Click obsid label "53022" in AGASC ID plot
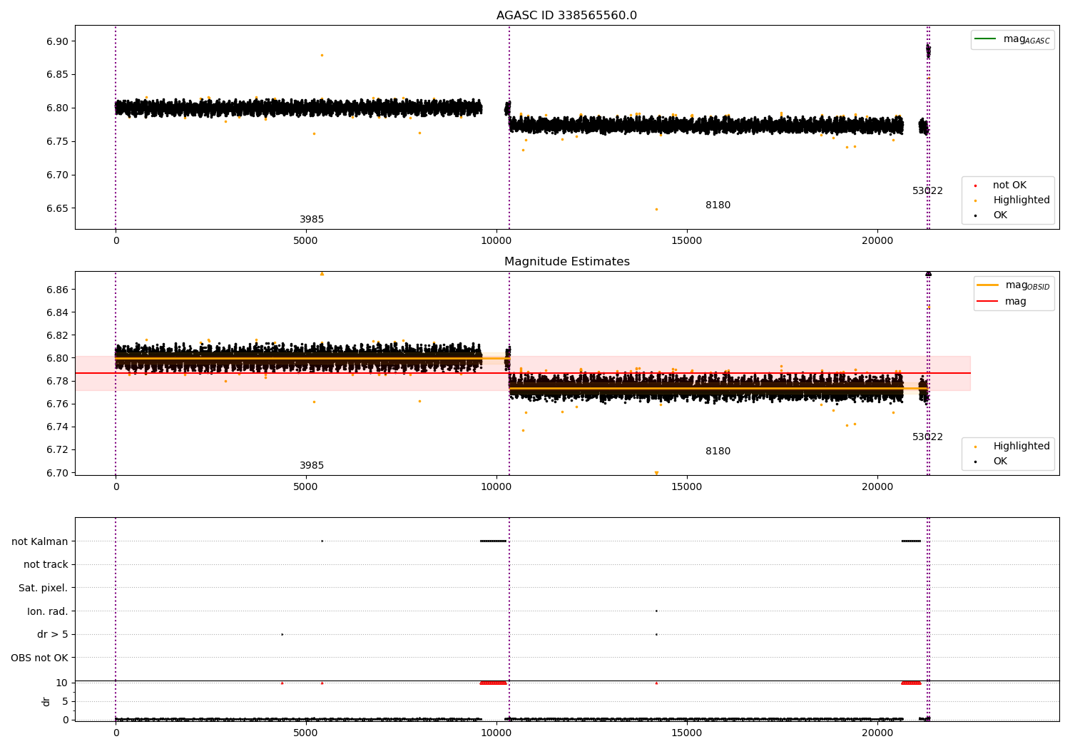 click(x=927, y=190)
